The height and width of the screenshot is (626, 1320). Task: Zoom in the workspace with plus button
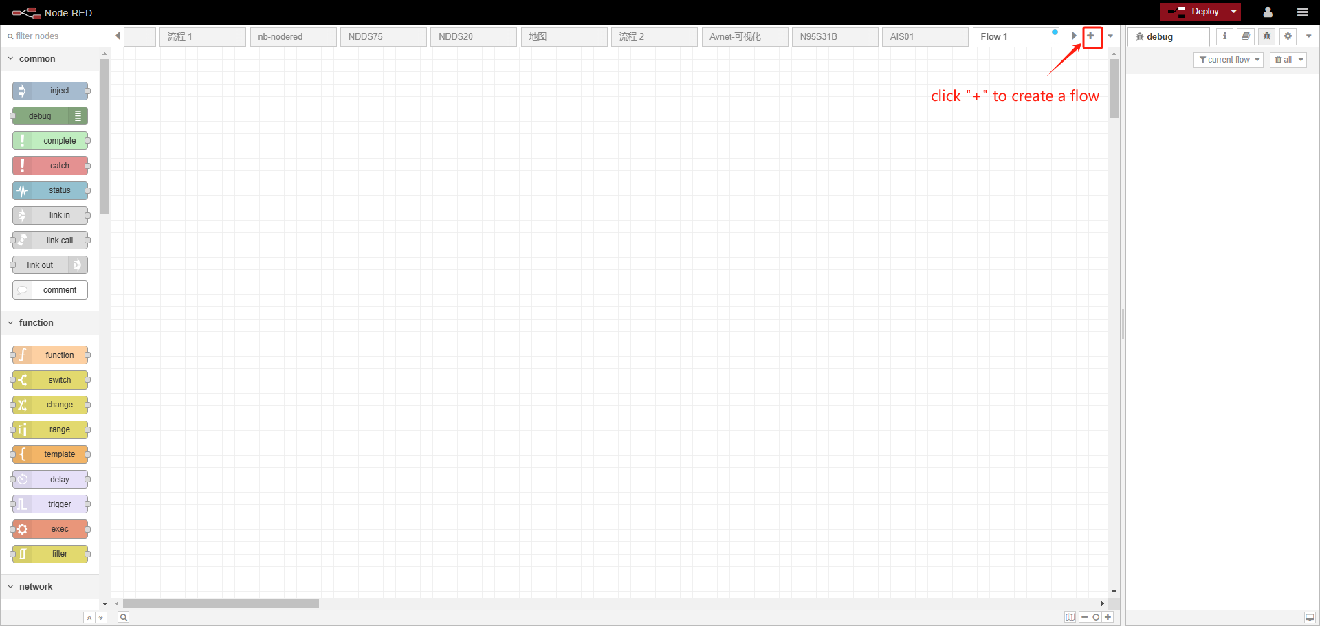point(1108,617)
